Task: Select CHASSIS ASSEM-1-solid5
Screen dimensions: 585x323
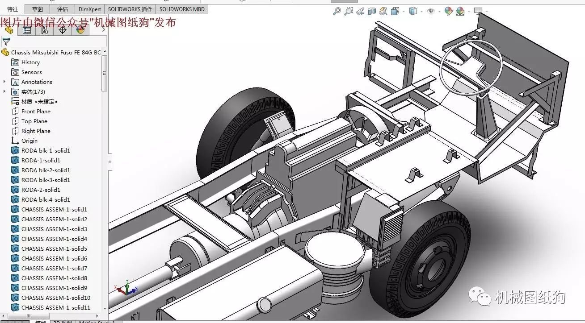Action: (54, 249)
